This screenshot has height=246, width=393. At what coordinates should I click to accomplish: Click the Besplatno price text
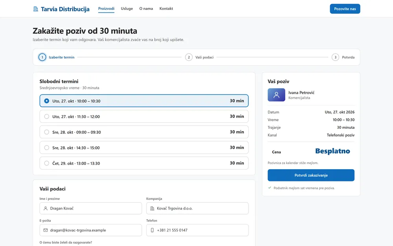(x=332, y=151)
